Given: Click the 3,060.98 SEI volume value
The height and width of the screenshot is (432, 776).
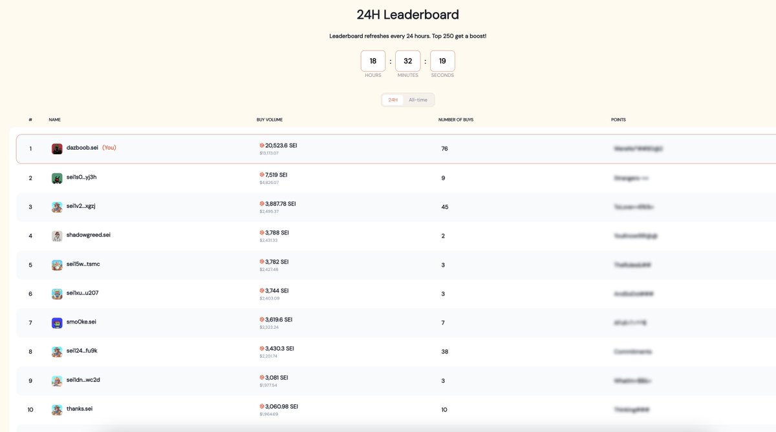Looking at the screenshot, I should click(282, 406).
